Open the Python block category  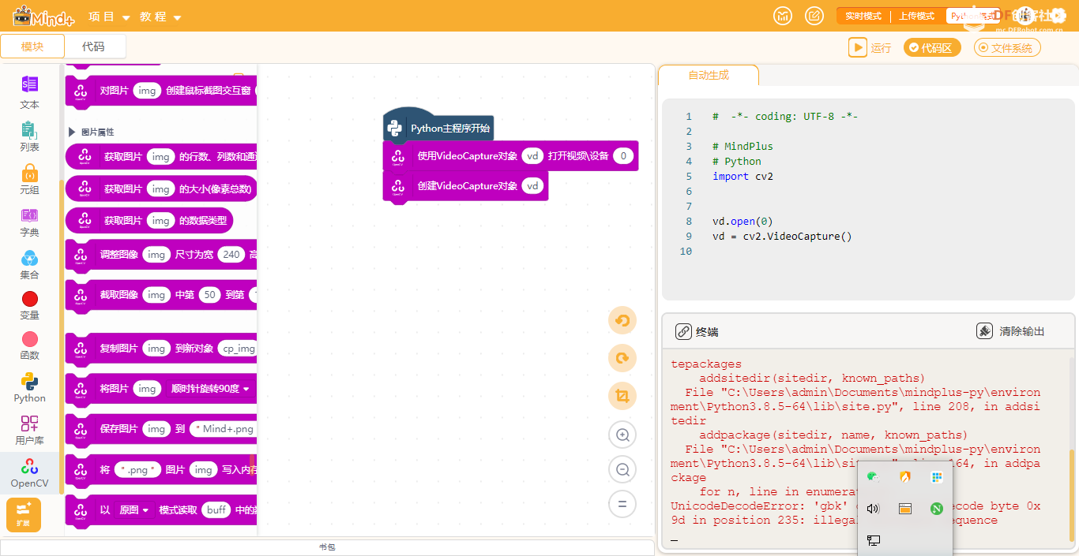click(29, 387)
